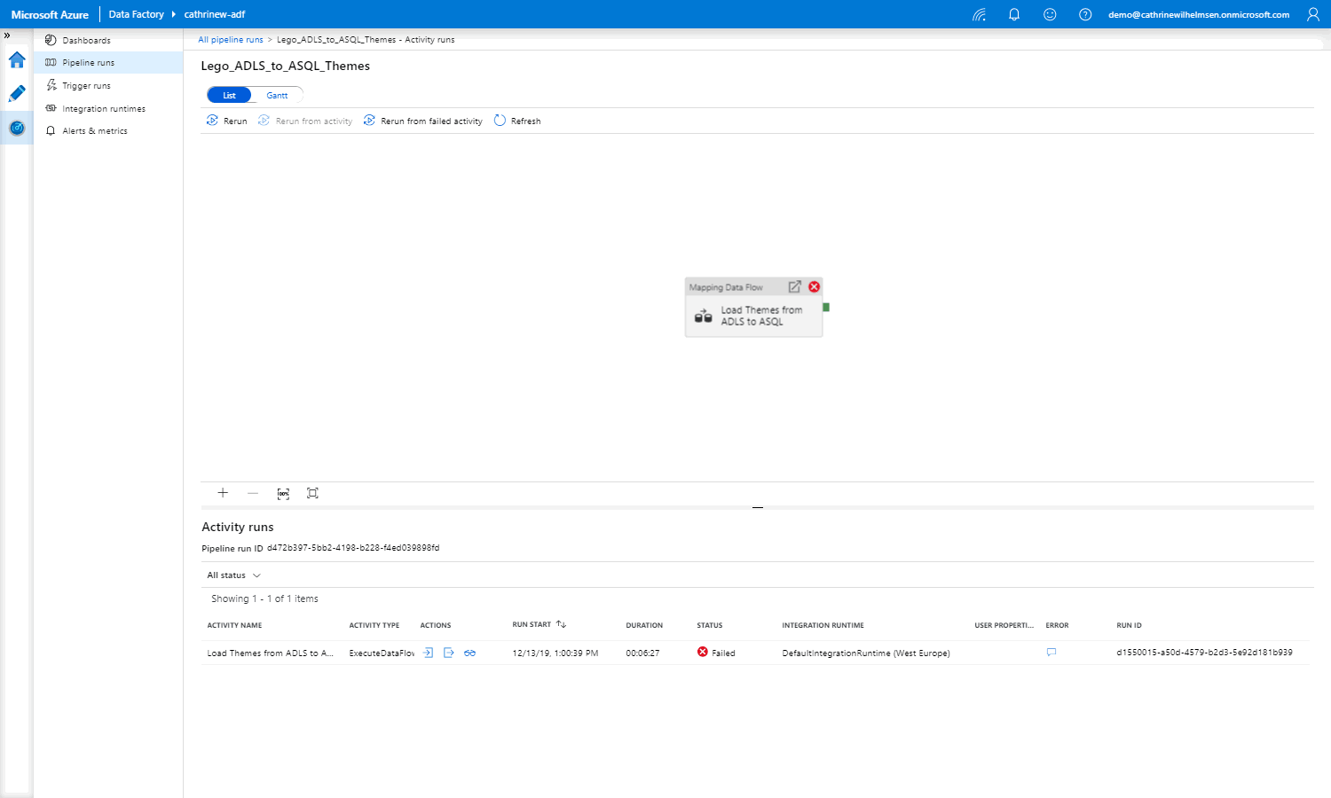Screen dimensions: 1331x798
Task: View the activity error message icon
Action: tap(1051, 653)
